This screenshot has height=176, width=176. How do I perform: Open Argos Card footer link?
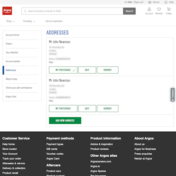click(x=53, y=159)
